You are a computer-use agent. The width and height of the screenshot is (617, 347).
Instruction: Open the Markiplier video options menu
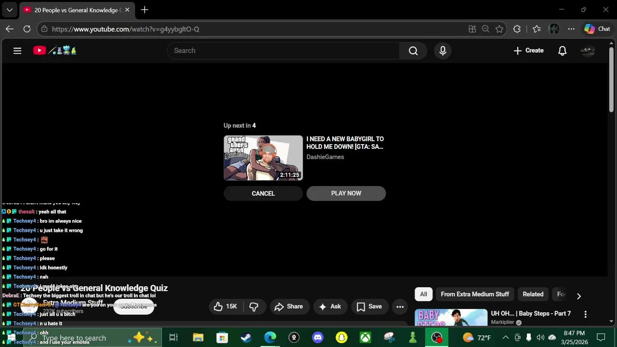(x=585, y=314)
